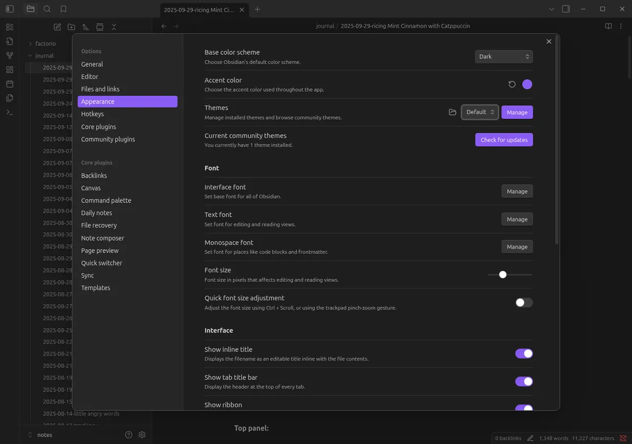The height and width of the screenshot is (444, 632).
Task: Click the ribbon icon with squares and list lines
Action: [9, 27]
